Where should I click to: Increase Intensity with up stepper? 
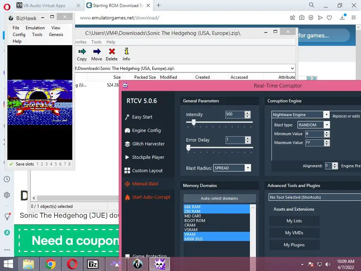[248, 113]
